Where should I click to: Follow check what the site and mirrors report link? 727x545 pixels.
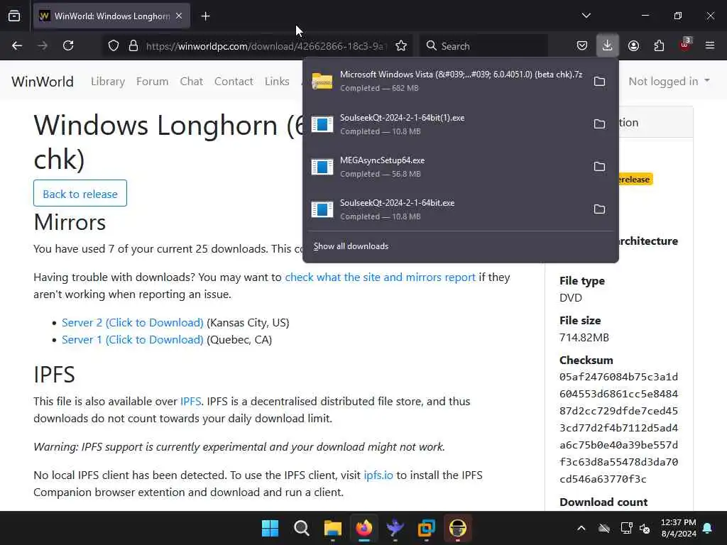coord(381,277)
